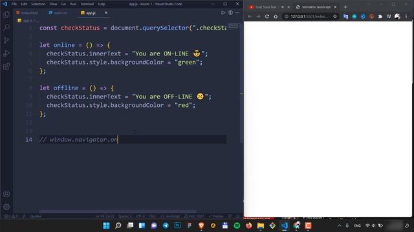Open Photoshop from the taskbar
This screenshot has height=232, width=414.
tap(177, 226)
